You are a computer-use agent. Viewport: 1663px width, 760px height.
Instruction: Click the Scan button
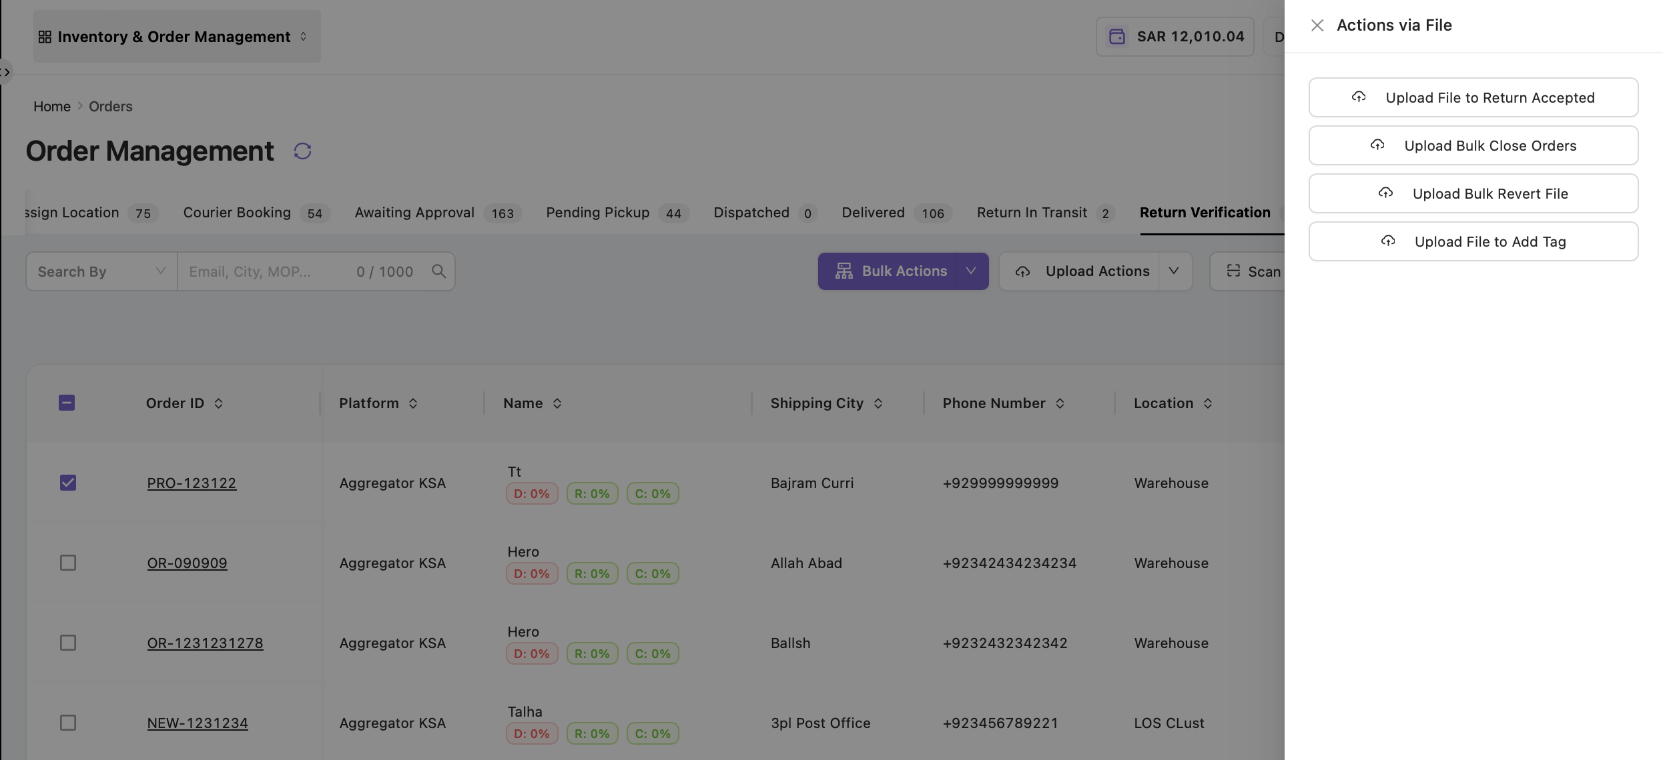point(1248,271)
